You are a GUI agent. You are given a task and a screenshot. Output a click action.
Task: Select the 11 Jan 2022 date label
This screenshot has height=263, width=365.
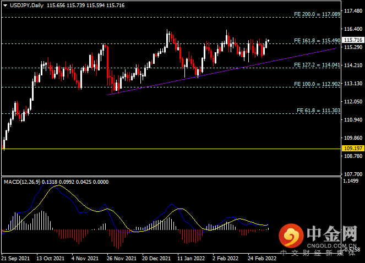click(191, 259)
